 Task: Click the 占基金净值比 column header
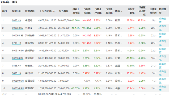tap(98, 11)
